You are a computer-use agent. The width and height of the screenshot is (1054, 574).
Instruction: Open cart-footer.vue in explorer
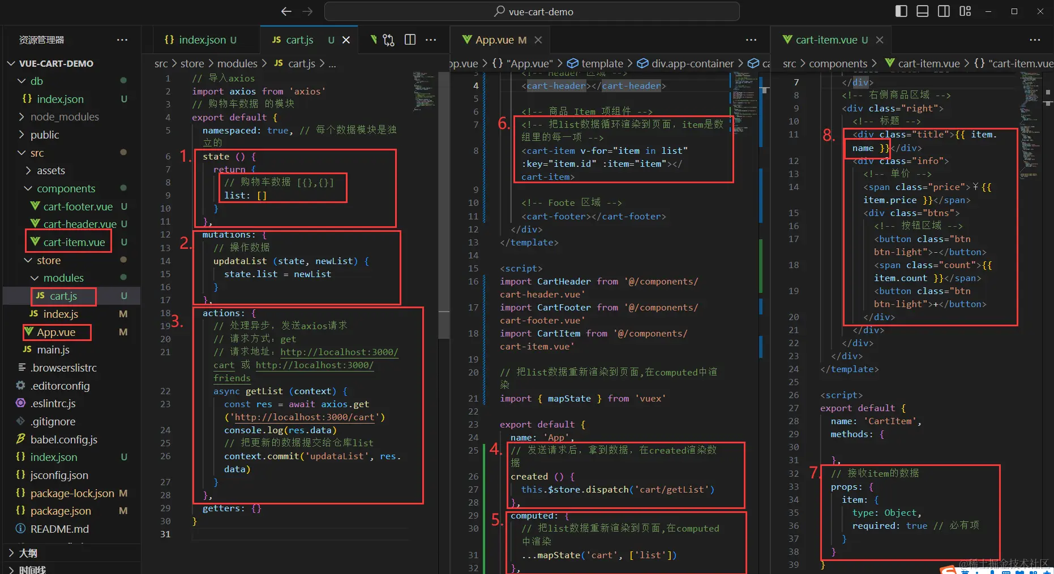(78, 206)
